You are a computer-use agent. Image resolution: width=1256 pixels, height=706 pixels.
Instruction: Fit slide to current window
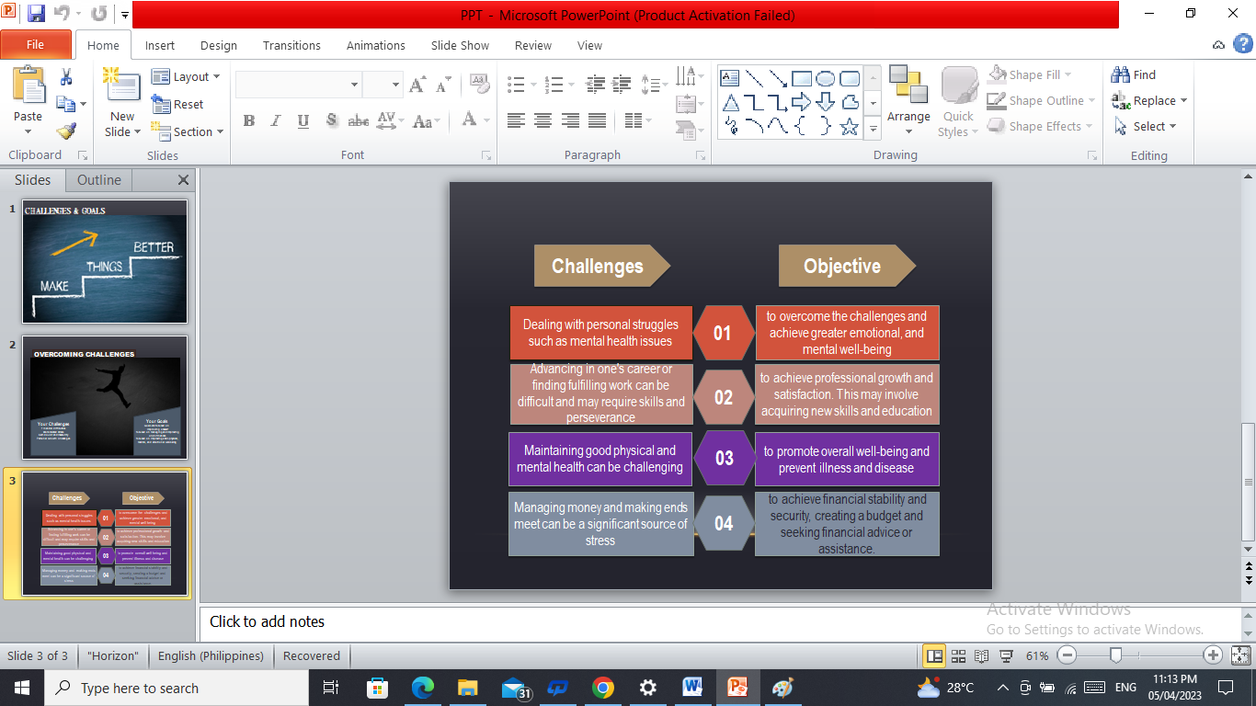[x=1240, y=655]
